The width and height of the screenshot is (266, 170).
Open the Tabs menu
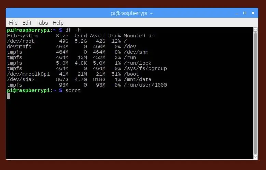[42, 23]
